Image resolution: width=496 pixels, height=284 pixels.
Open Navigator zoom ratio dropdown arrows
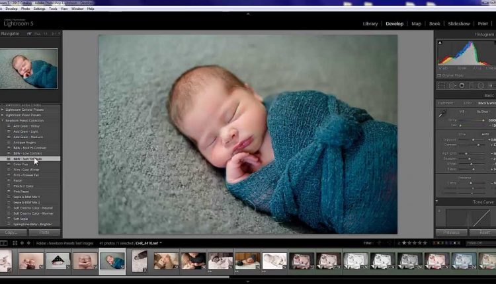point(59,34)
